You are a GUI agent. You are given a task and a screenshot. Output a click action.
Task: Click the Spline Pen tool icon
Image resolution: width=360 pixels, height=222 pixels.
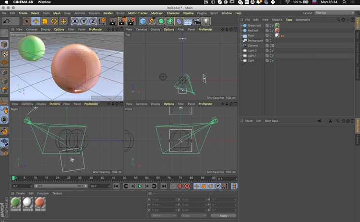click(152, 21)
